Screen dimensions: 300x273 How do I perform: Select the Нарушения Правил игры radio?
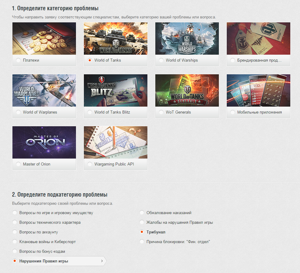(x=15, y=261)
